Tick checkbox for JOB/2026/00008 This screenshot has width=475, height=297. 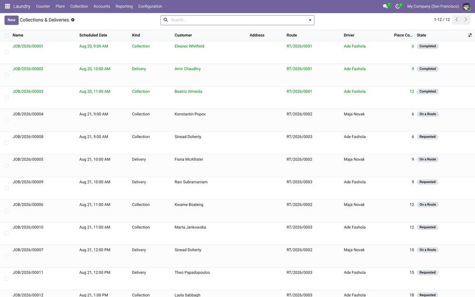click(6, 143)
